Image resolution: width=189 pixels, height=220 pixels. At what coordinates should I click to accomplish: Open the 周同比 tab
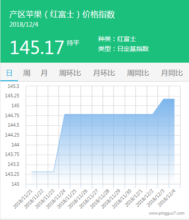(138, 73)
